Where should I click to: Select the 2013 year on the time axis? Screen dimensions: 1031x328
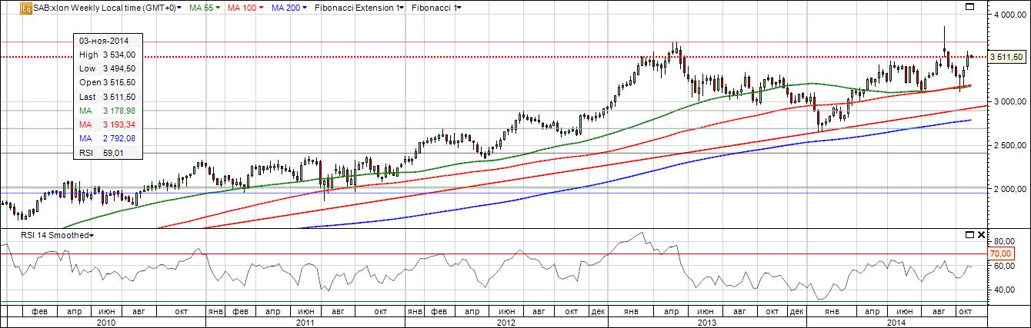[x=706, y=323]
